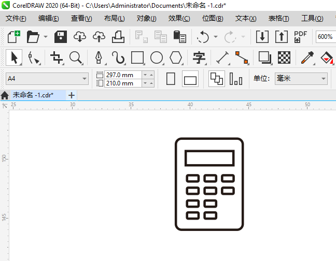Undo the last action
This screenshot has width=336, height=261.
203,37
